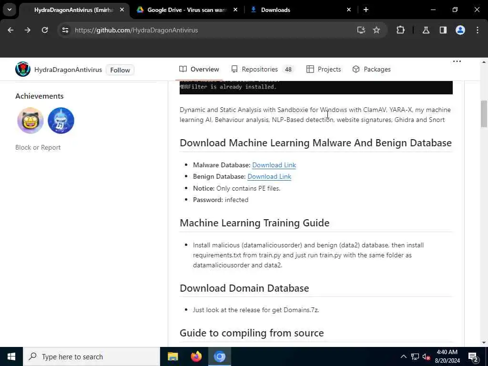The height and width of the screenshot is (366, 488).
Task: Open the Malware Database Download Link
Action: (274, 165)
